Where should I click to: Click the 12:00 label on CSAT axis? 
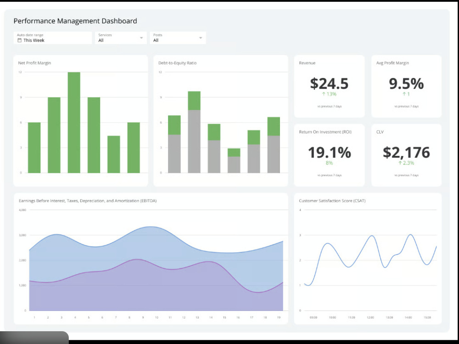370,317
